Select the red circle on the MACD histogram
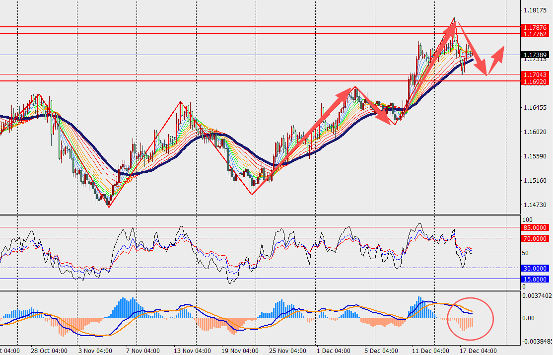553x355 pixels. point(470,319)
